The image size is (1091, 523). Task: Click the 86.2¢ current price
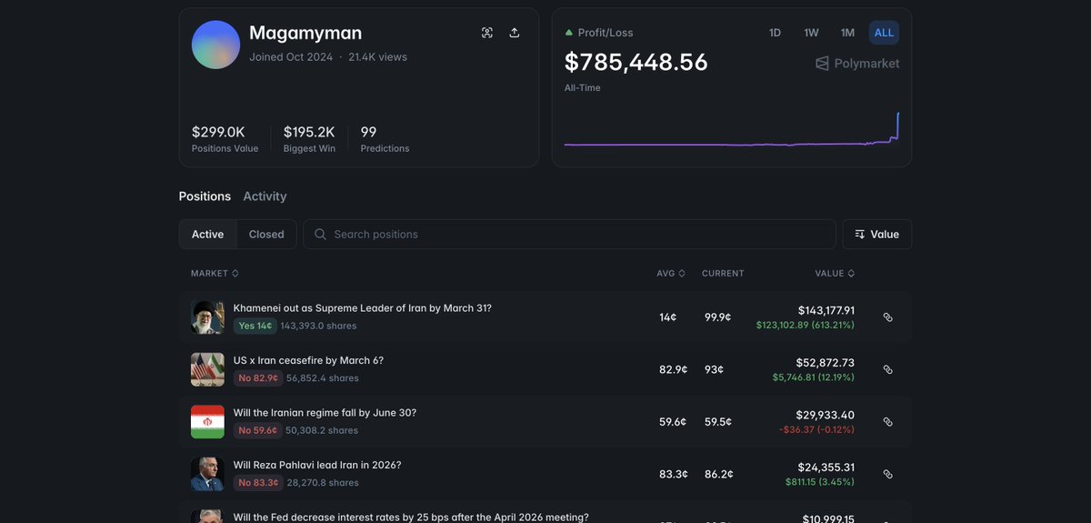coord(718,474)
